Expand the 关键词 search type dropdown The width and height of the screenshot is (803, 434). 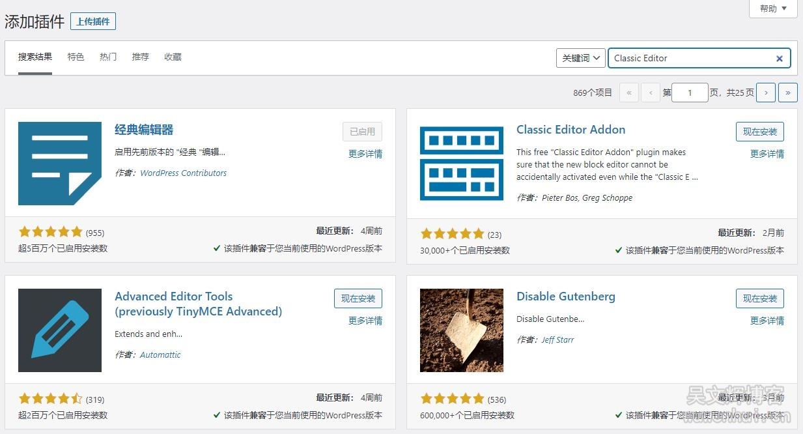(581, 58)
